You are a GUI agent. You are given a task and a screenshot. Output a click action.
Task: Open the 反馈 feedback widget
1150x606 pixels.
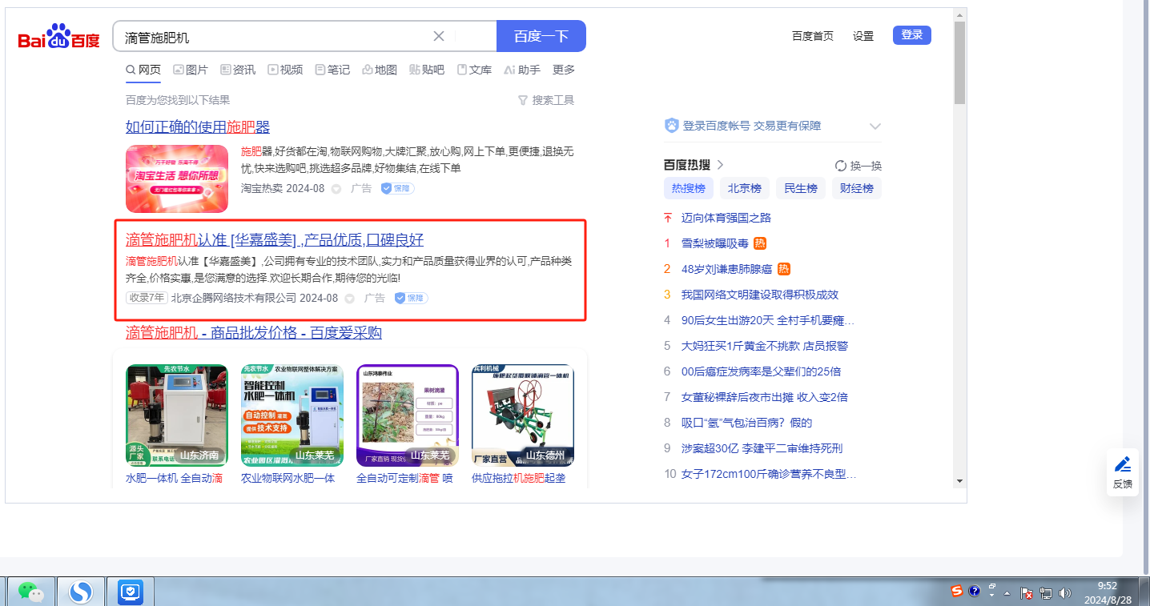click(x=1123, y=472)
